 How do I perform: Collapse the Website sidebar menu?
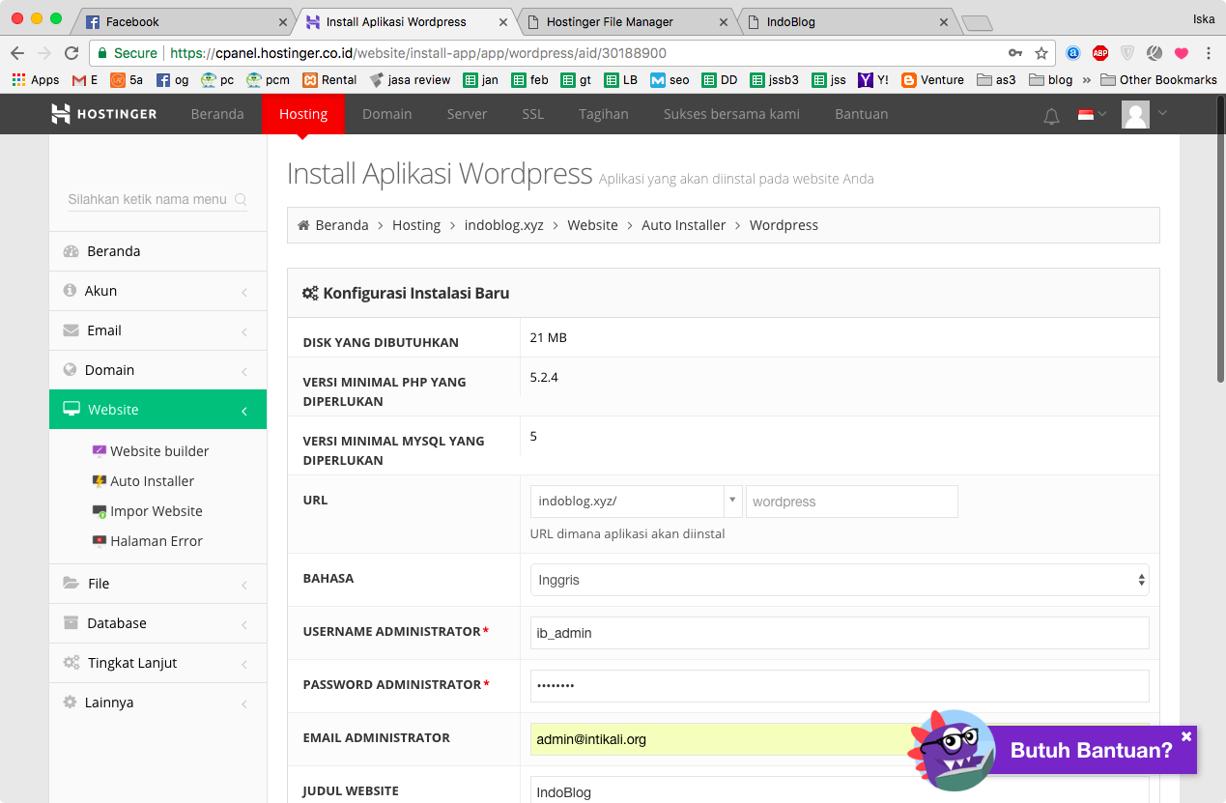[157, 410]
